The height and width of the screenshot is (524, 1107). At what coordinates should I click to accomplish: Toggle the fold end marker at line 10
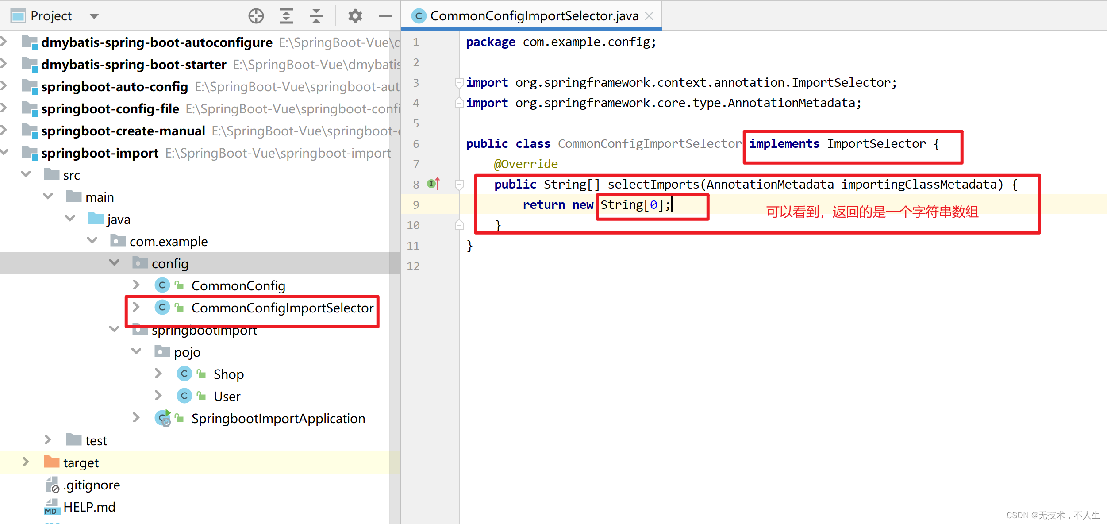coord(459,225)
